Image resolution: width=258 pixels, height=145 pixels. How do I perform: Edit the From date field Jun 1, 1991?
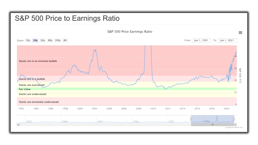point(201,40)
